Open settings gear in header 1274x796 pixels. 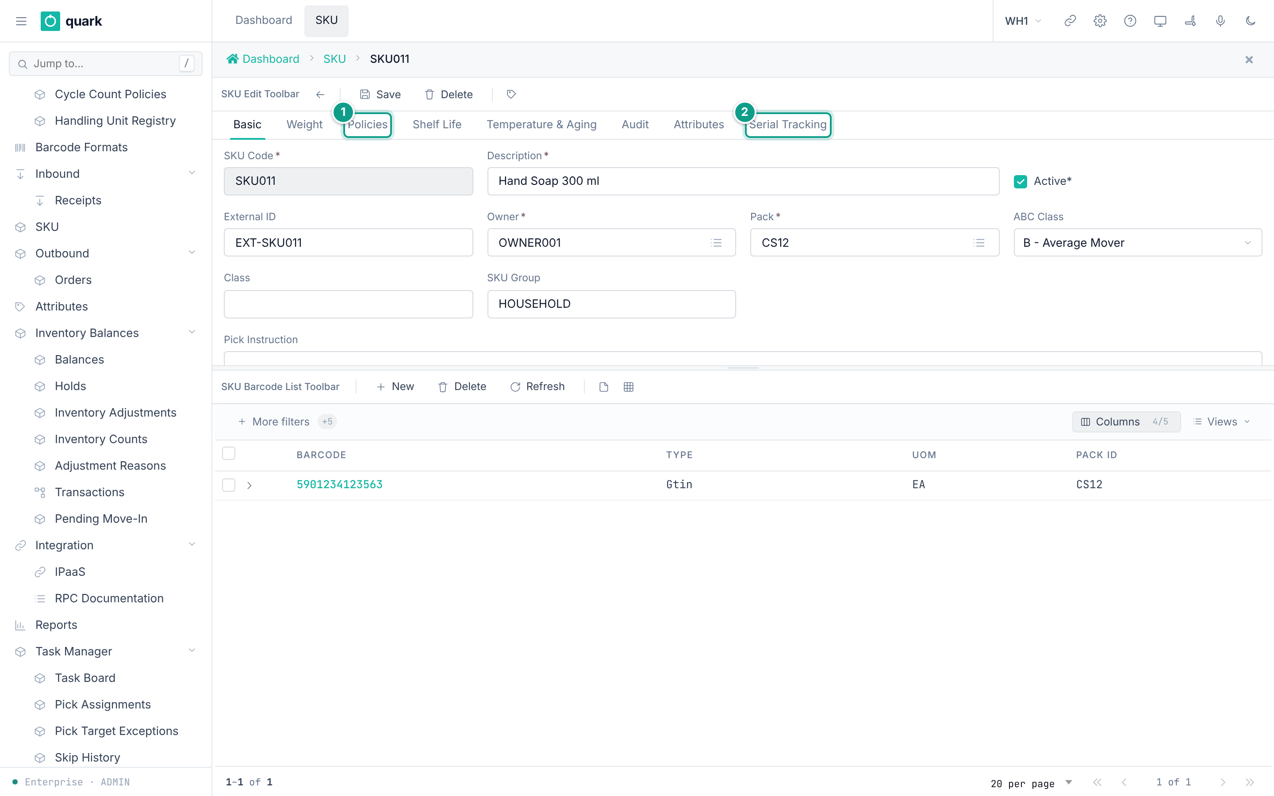pyautogui.click(x=1100, y=21)
